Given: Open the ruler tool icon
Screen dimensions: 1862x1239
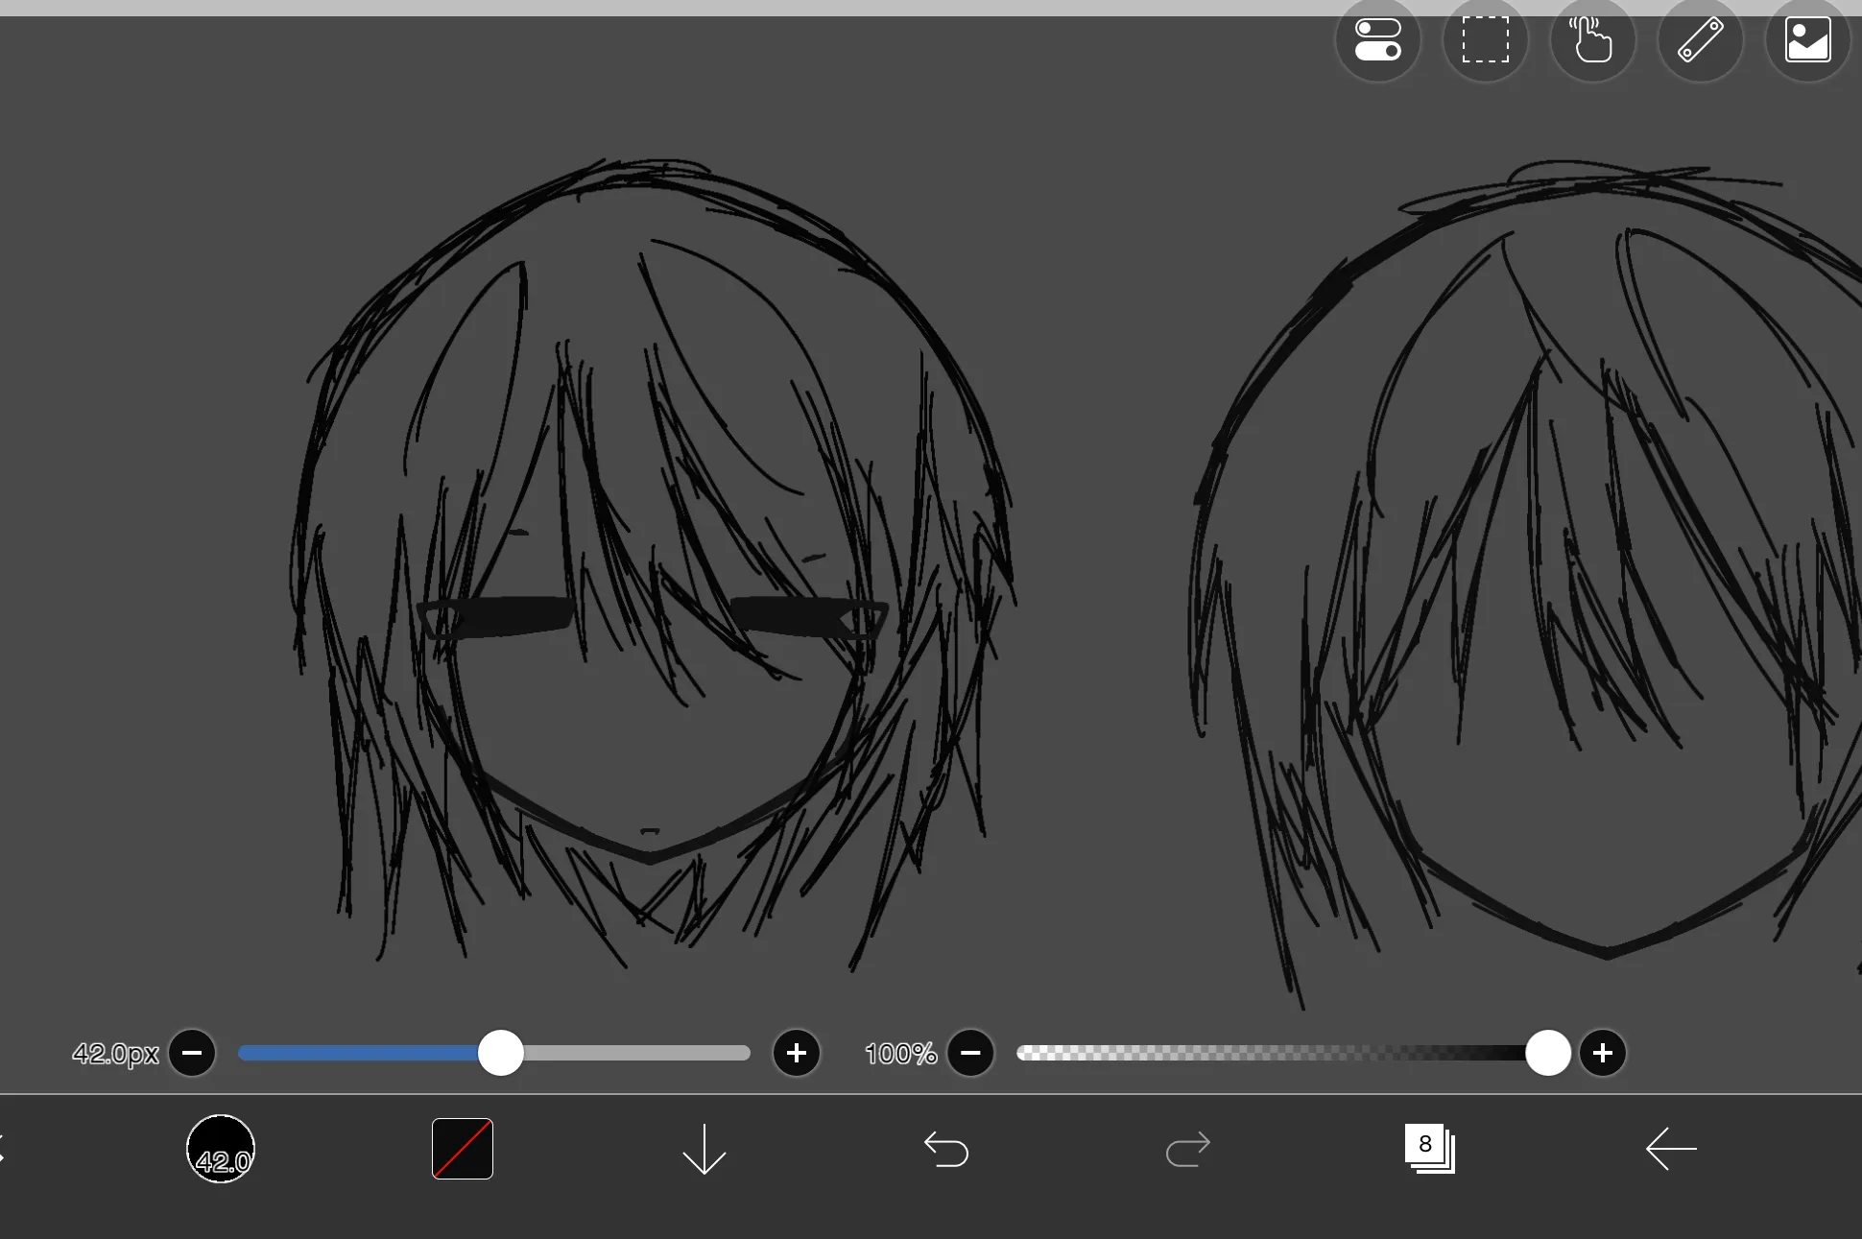Looking at the screenshot, I should click(1701, 40).
